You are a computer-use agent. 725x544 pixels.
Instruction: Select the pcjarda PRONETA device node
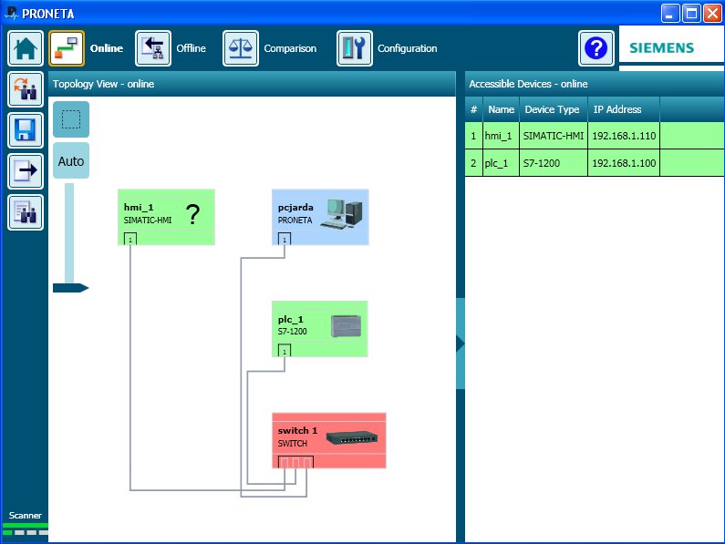[320, 217]
